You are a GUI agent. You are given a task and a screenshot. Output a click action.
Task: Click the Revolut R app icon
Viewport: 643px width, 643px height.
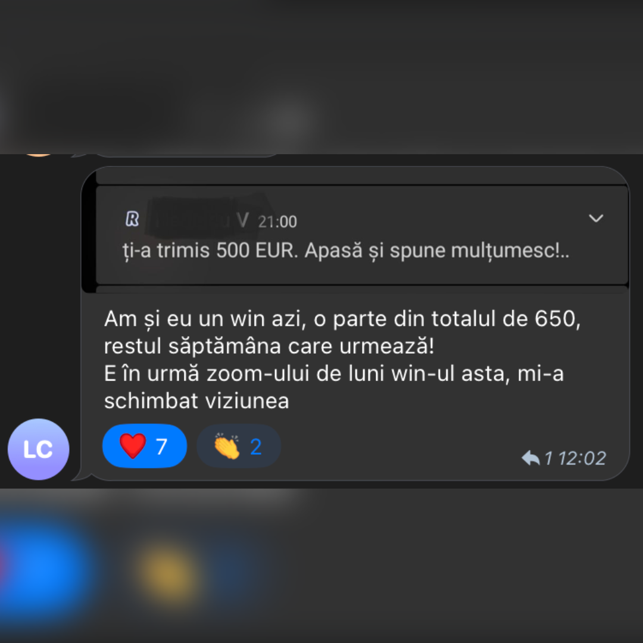click(132, 219)
